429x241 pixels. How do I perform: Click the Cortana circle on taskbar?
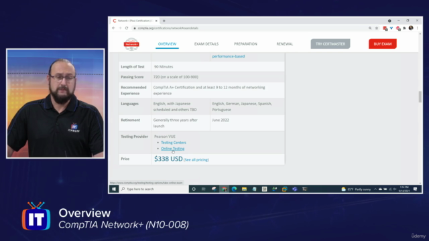(194, 189)
